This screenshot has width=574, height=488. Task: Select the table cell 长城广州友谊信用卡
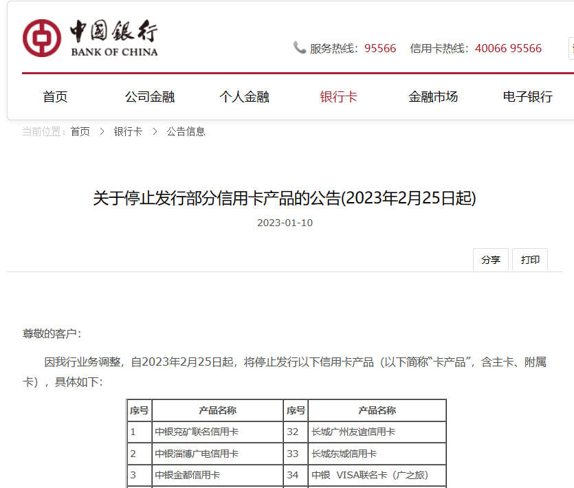point(377,432)
